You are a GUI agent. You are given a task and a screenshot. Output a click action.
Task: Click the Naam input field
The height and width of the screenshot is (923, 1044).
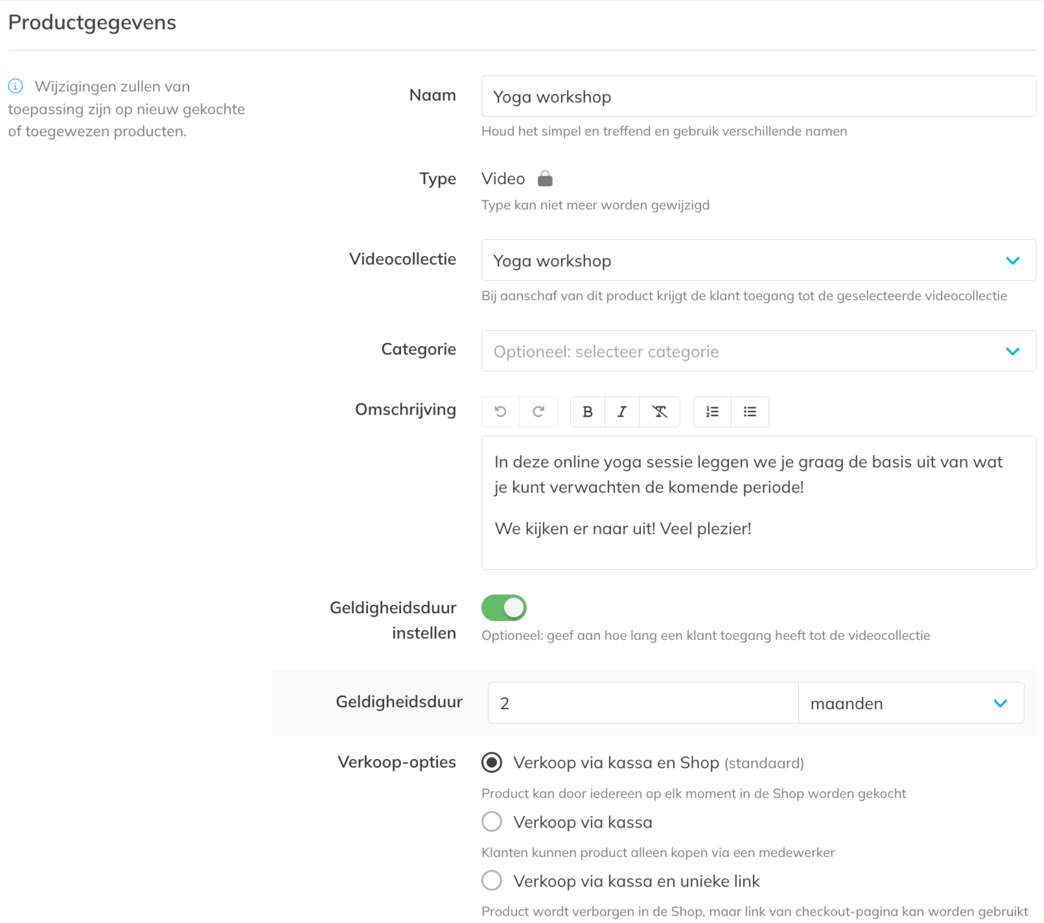coord(758,97)
